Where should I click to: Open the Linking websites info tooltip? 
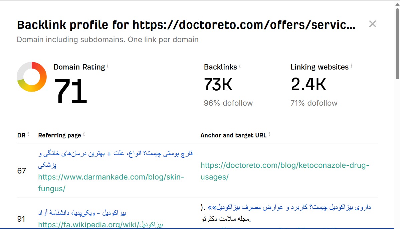pos(351,65)
